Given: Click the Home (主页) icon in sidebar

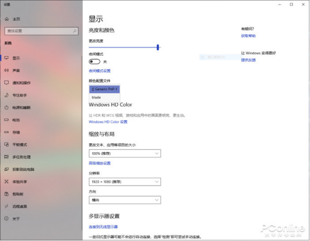Looking at the screenshot, I should (x=7, y=19).
